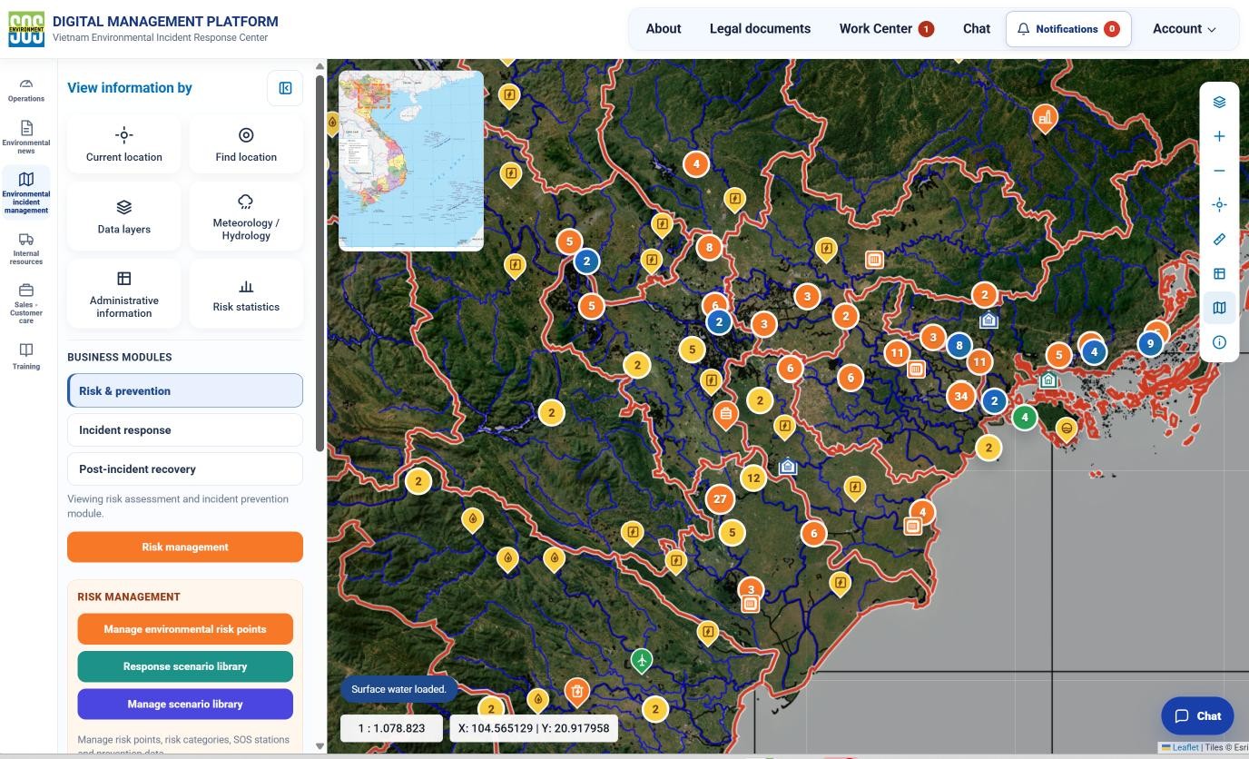Click the cluster marker labeled 34

click(x=960, y=396)
